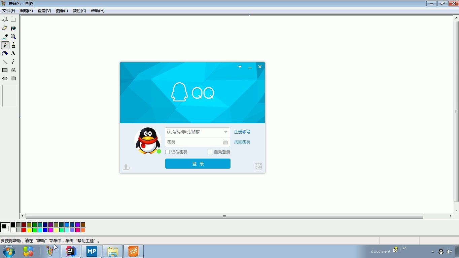Screen dimensions: 459x258
Task: Open the 文件(F) menu
Action: point(9,11)
